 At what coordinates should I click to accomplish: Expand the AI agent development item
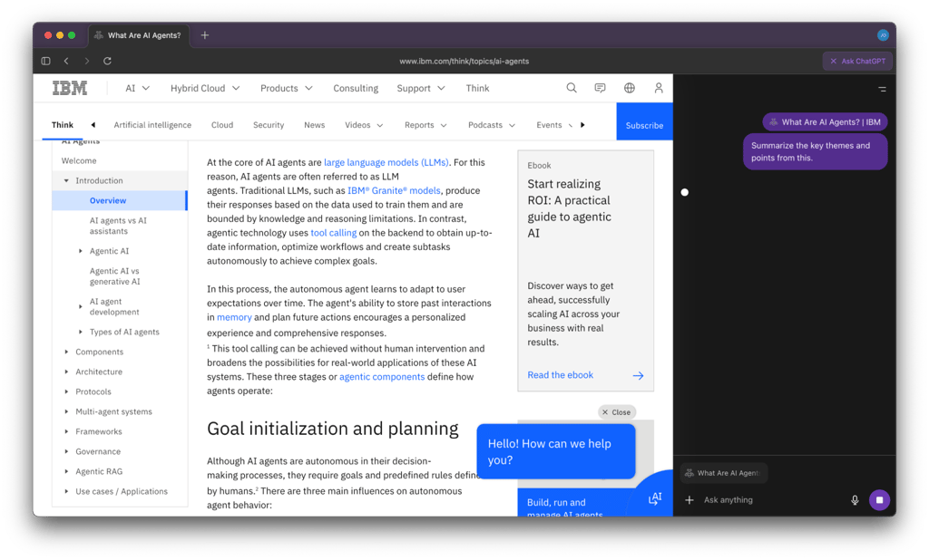click(81, 306)
